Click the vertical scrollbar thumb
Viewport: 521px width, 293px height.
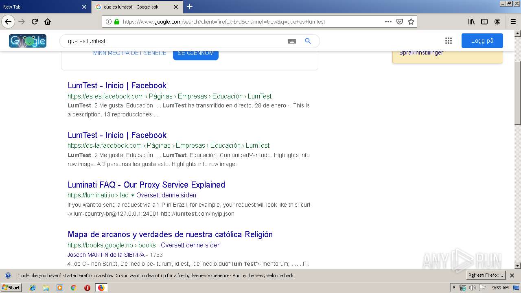coord(518,92)
